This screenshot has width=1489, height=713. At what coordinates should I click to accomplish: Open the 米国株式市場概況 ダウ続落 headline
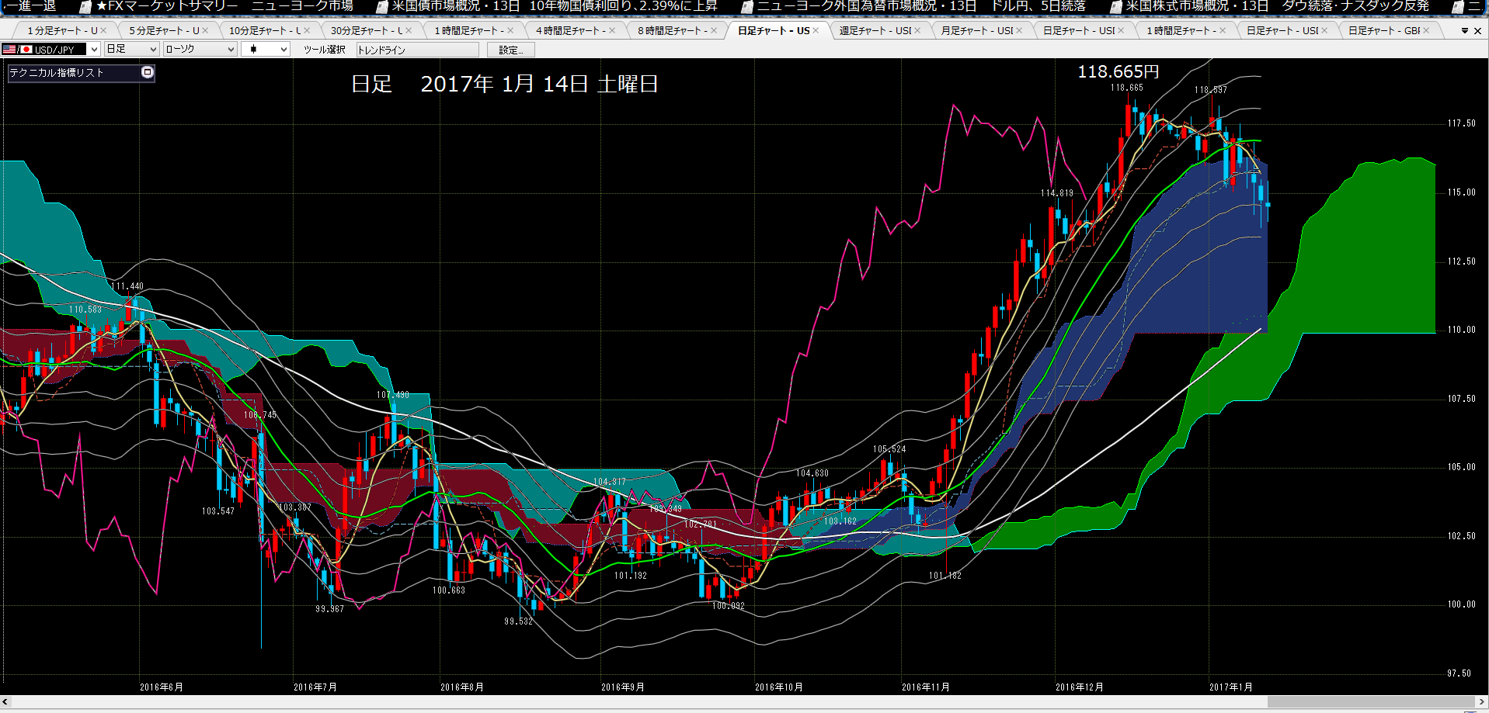1277,6
